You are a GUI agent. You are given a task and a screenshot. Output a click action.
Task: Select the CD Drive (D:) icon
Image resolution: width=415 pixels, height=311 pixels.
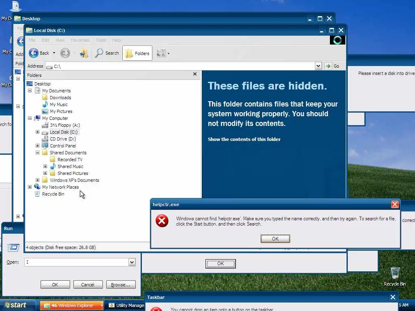(45, 138)
